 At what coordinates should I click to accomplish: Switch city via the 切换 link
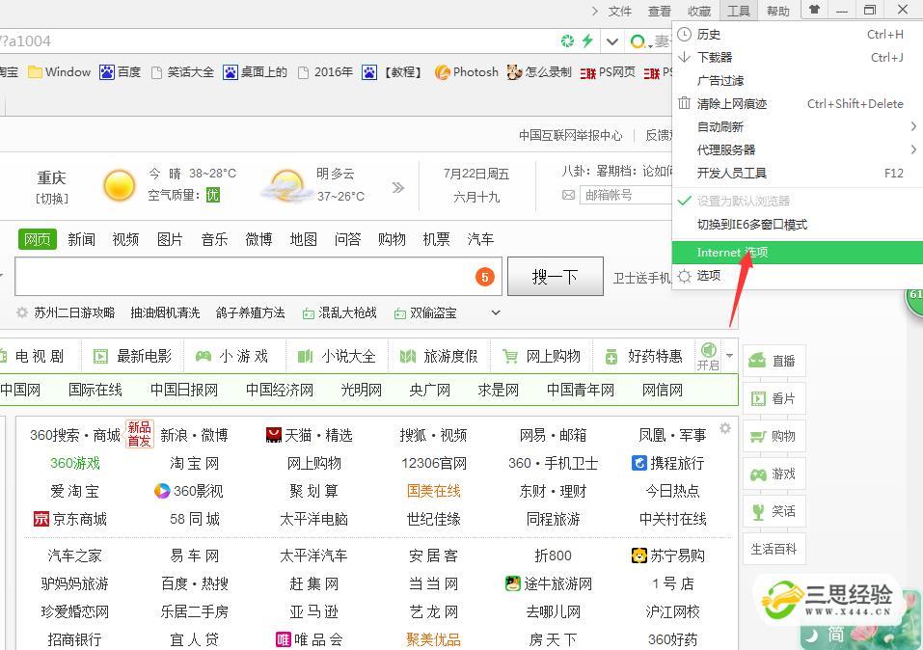click(x=52, y=199)
